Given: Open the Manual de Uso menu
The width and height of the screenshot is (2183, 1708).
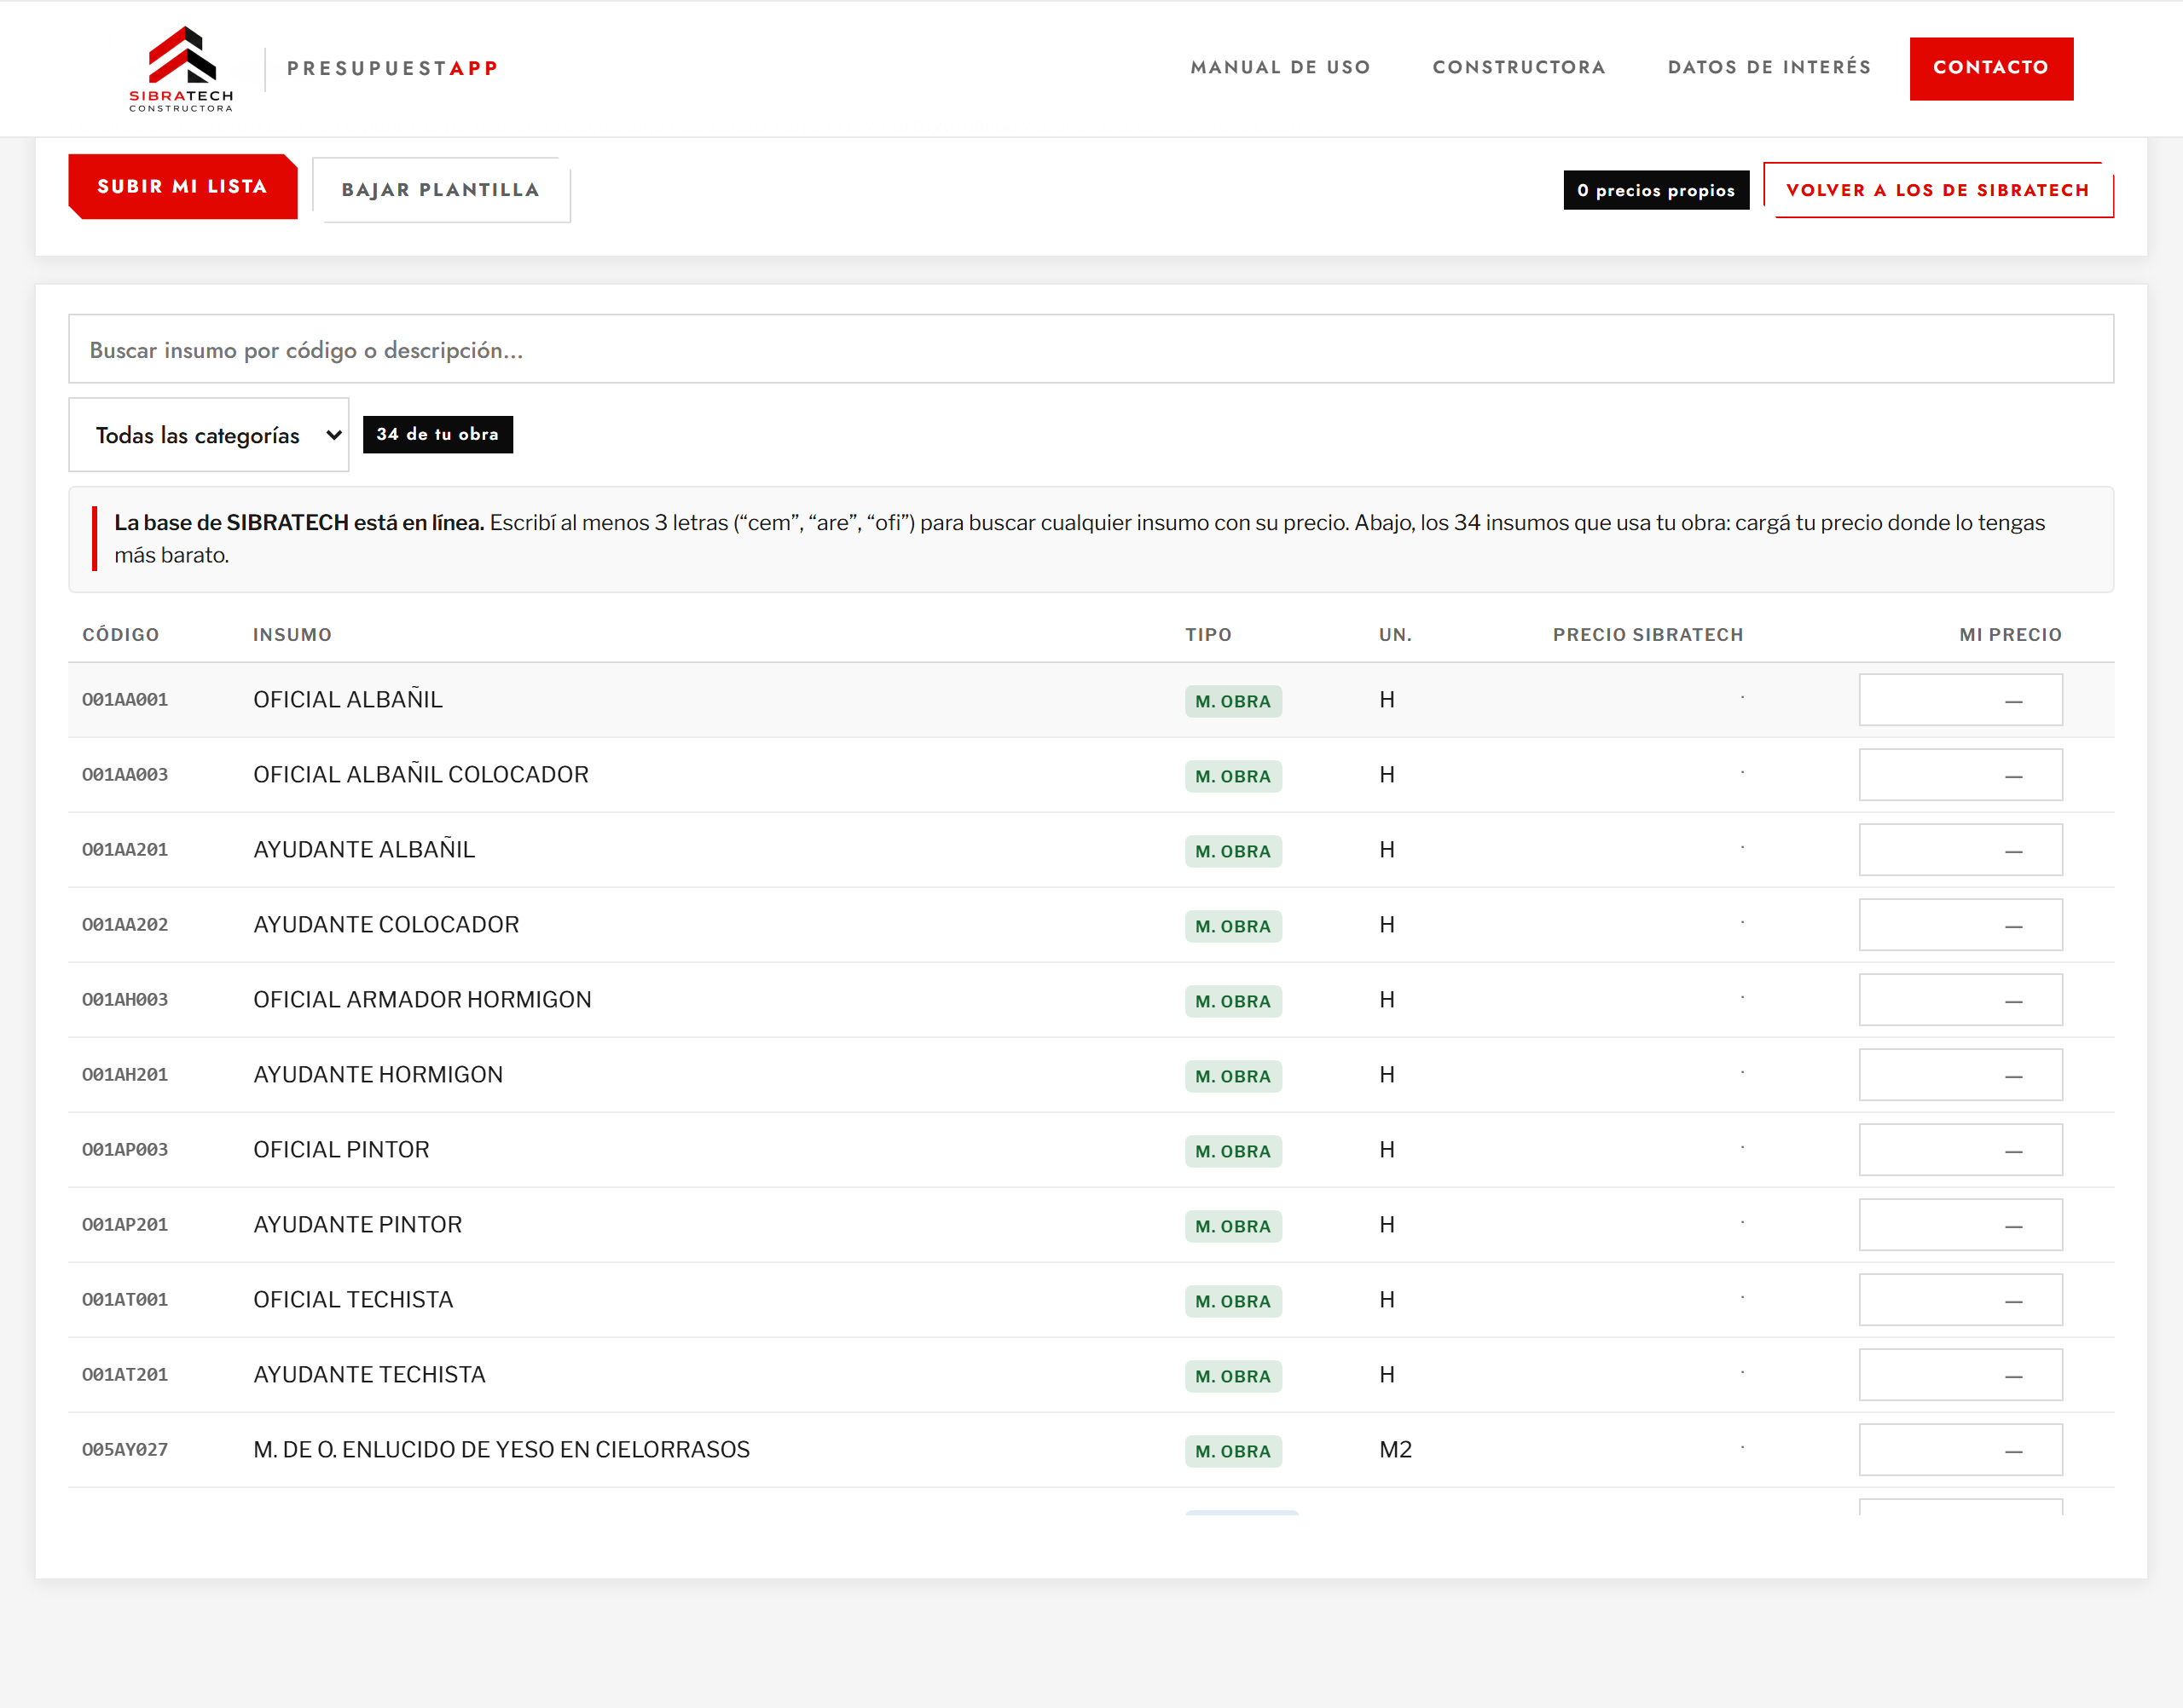Looking at the screenshot, I should 1280,67.
